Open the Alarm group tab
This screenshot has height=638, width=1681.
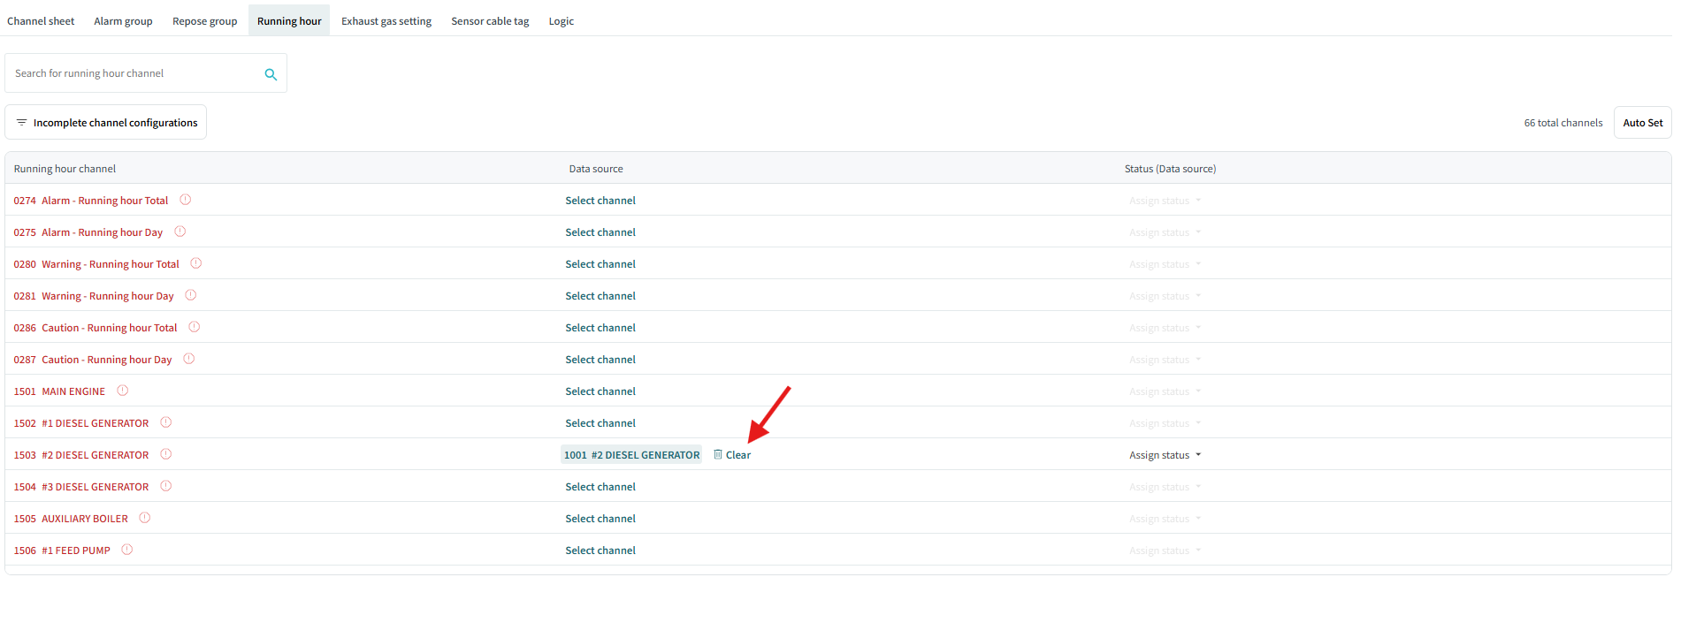123,21
